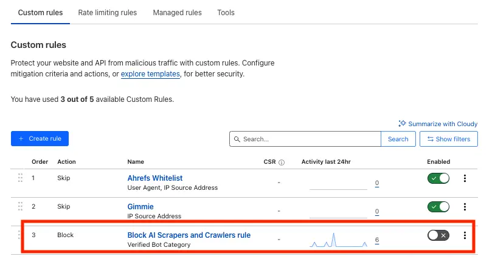Viewport: 495px width, 262px height.
Task: Click activity count 0 for Ahrefs Whitelist
Action: [x=377, y=183]
